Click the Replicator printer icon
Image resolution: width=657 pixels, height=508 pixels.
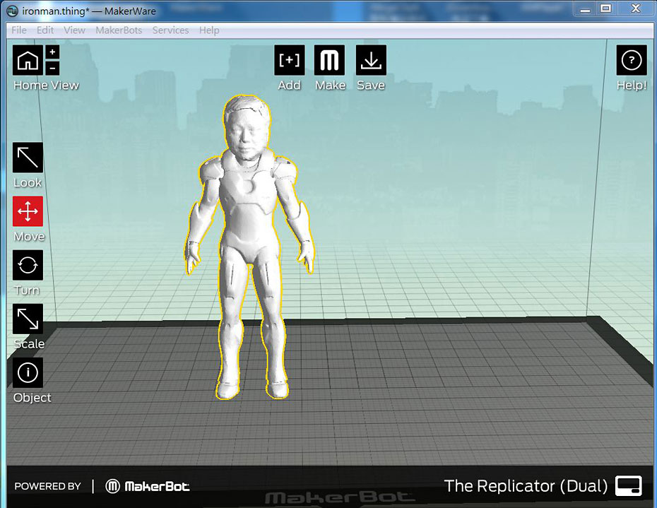[629, 486]
